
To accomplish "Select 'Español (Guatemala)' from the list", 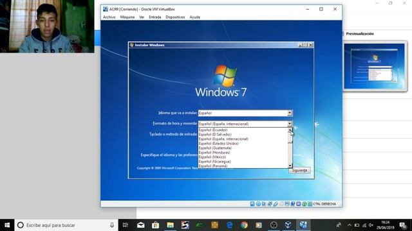I will [x=243, y=148].
